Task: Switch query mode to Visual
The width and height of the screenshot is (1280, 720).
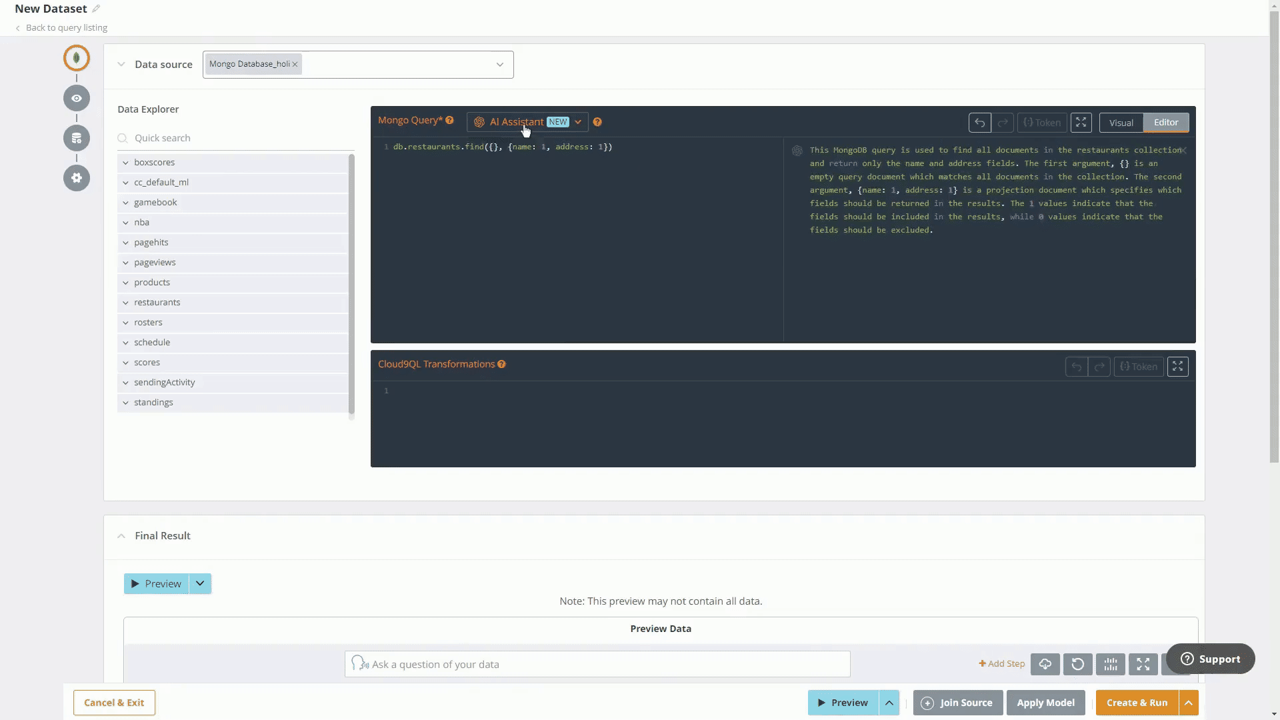Action: (1121, 123)
